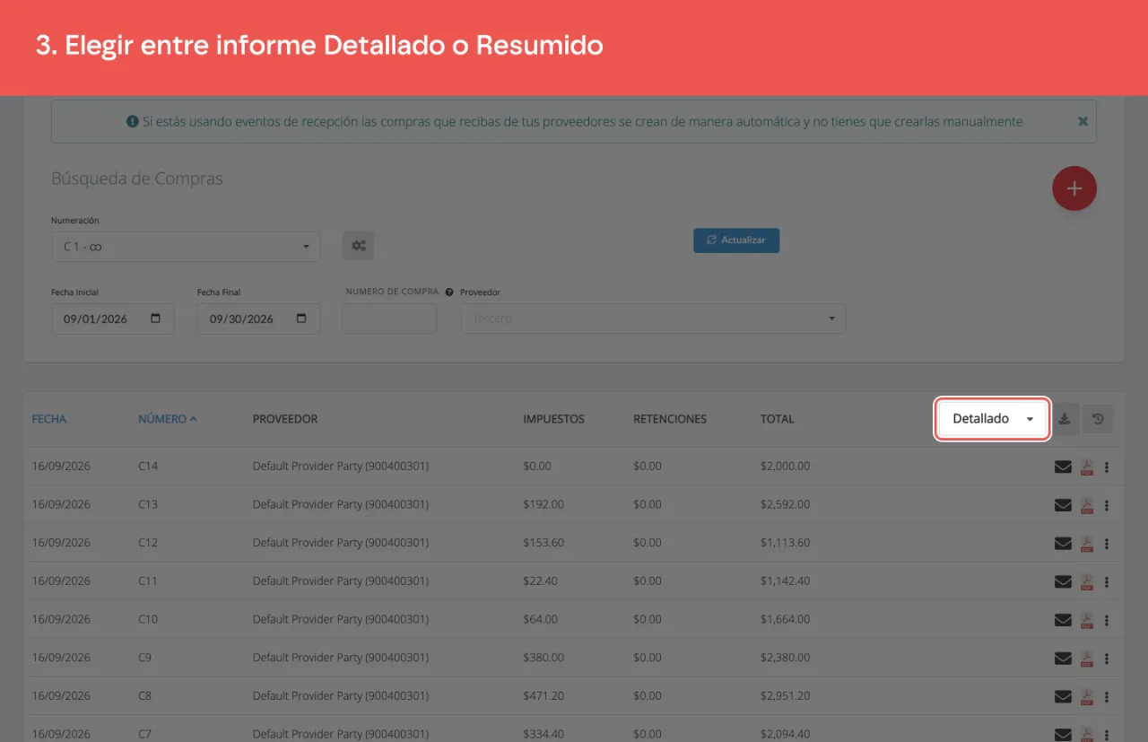Click the Actualizar button
1148x742 pixels.
click(736, 240)
